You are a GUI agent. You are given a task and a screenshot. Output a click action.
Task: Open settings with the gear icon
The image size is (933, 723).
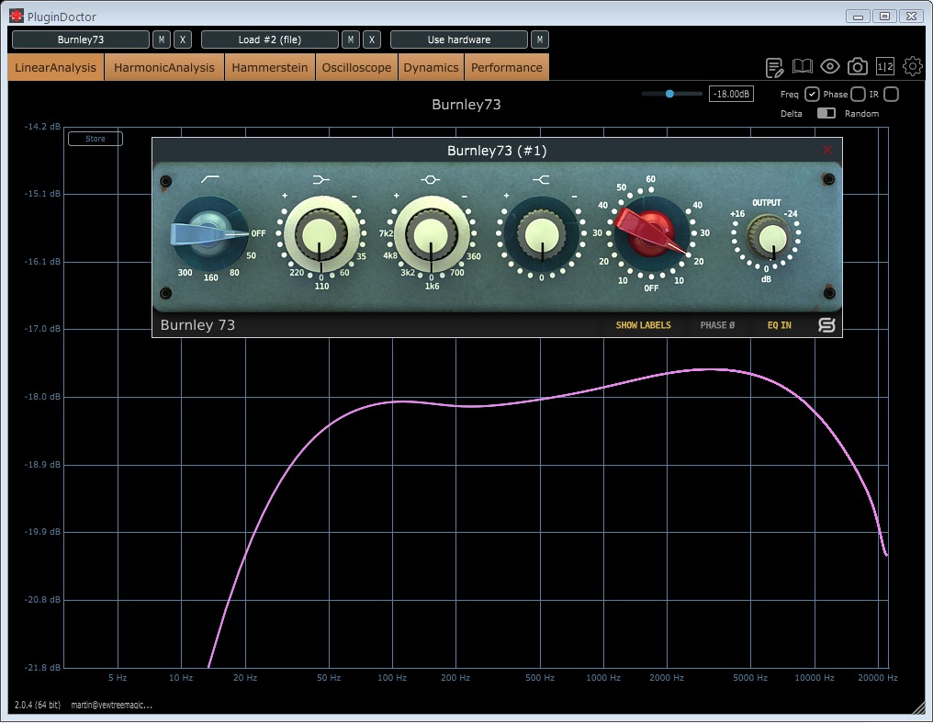[x=913, y=66]
